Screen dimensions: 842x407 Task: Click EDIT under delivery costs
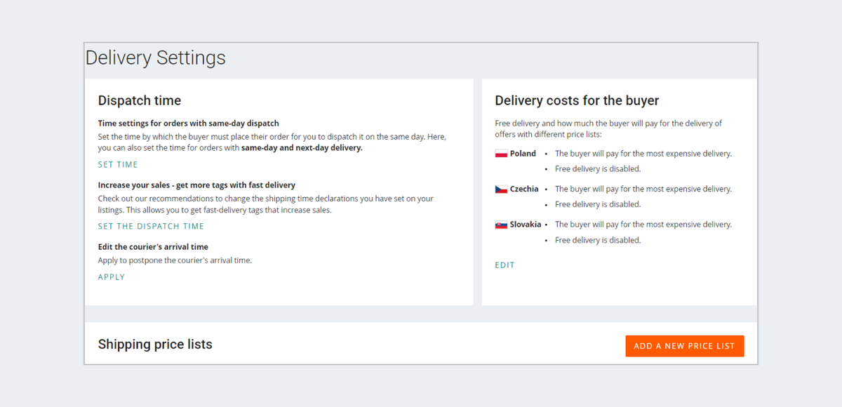504,265
